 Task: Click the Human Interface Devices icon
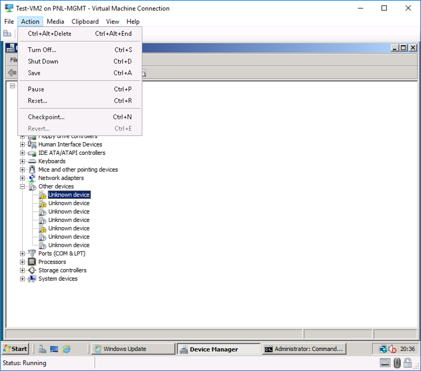[x=32, y=144]
